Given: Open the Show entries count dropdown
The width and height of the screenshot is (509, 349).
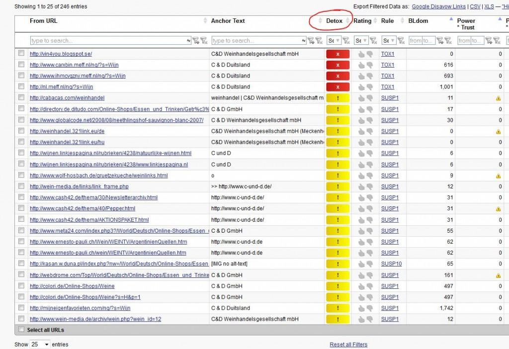Looking at the screenshot, I should point(40,345).
